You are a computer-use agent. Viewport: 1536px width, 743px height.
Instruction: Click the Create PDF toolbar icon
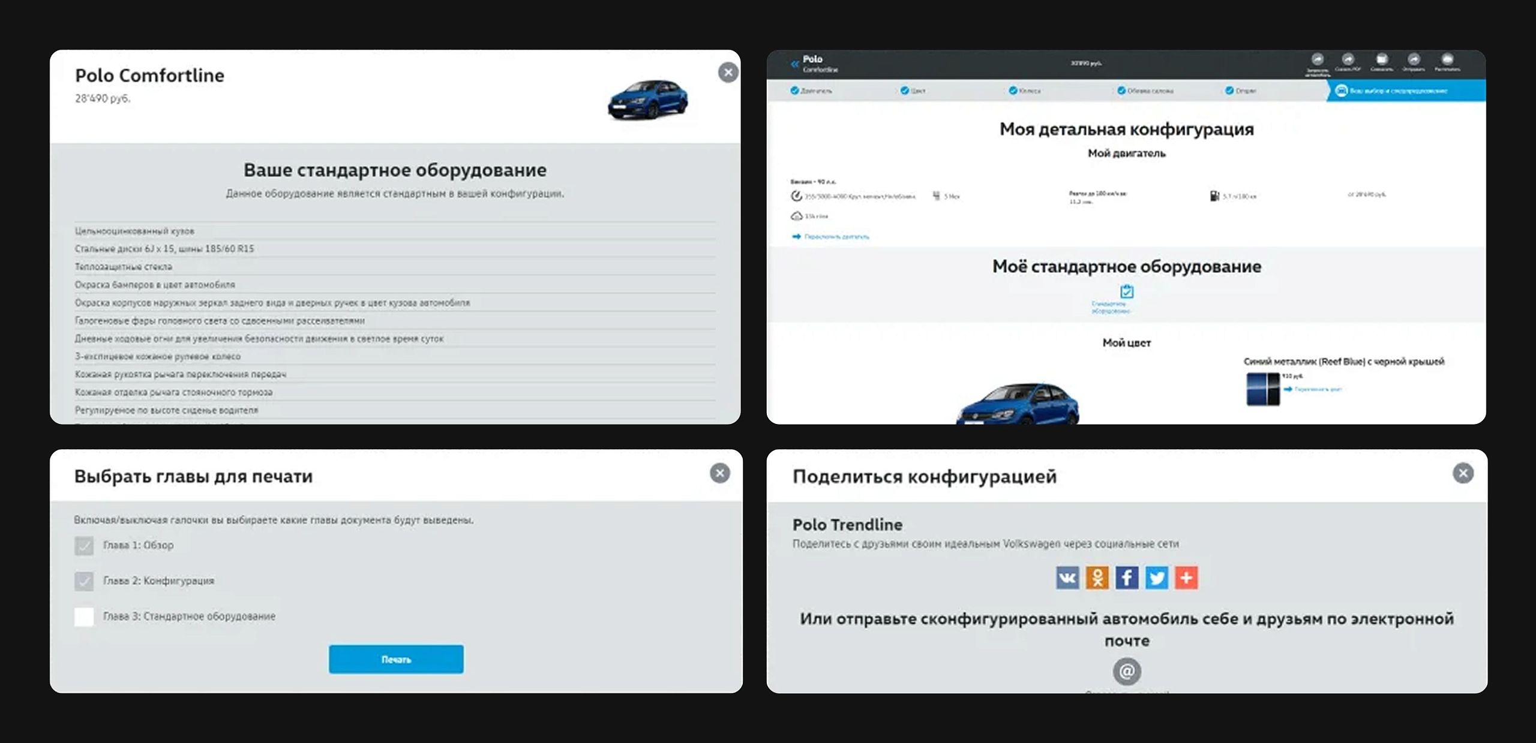pos(1348,60)
